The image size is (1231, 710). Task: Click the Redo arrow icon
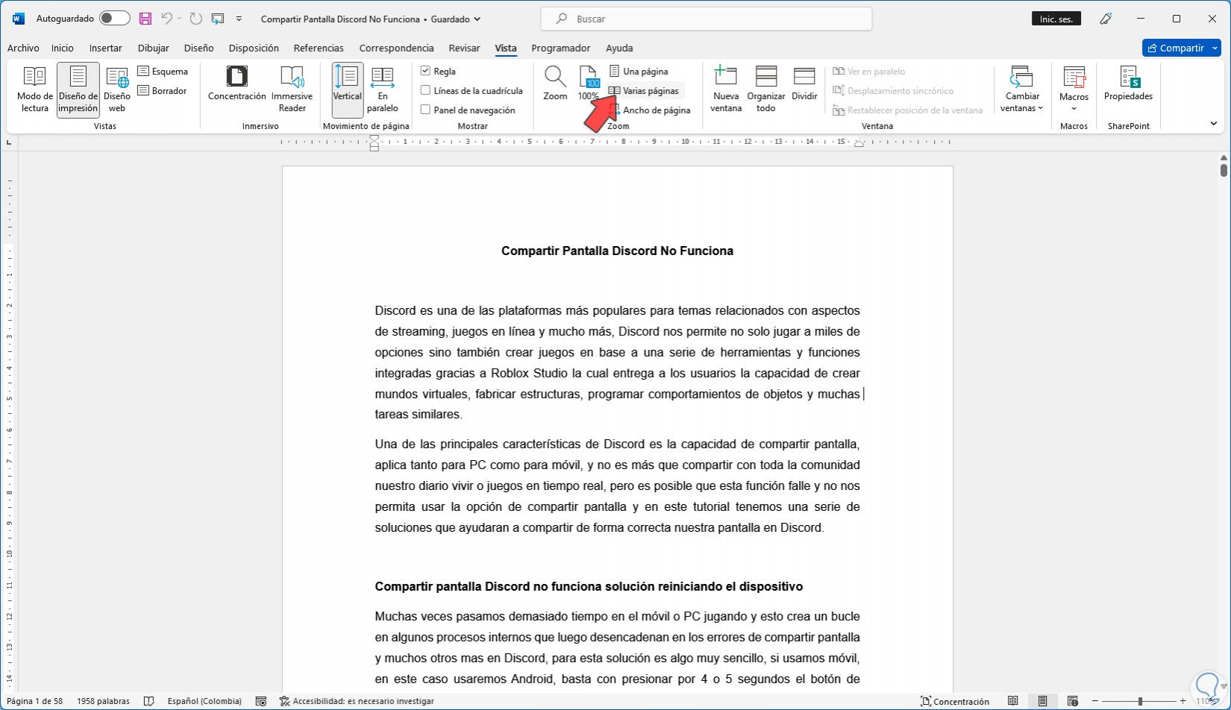(x=195, y=19)
